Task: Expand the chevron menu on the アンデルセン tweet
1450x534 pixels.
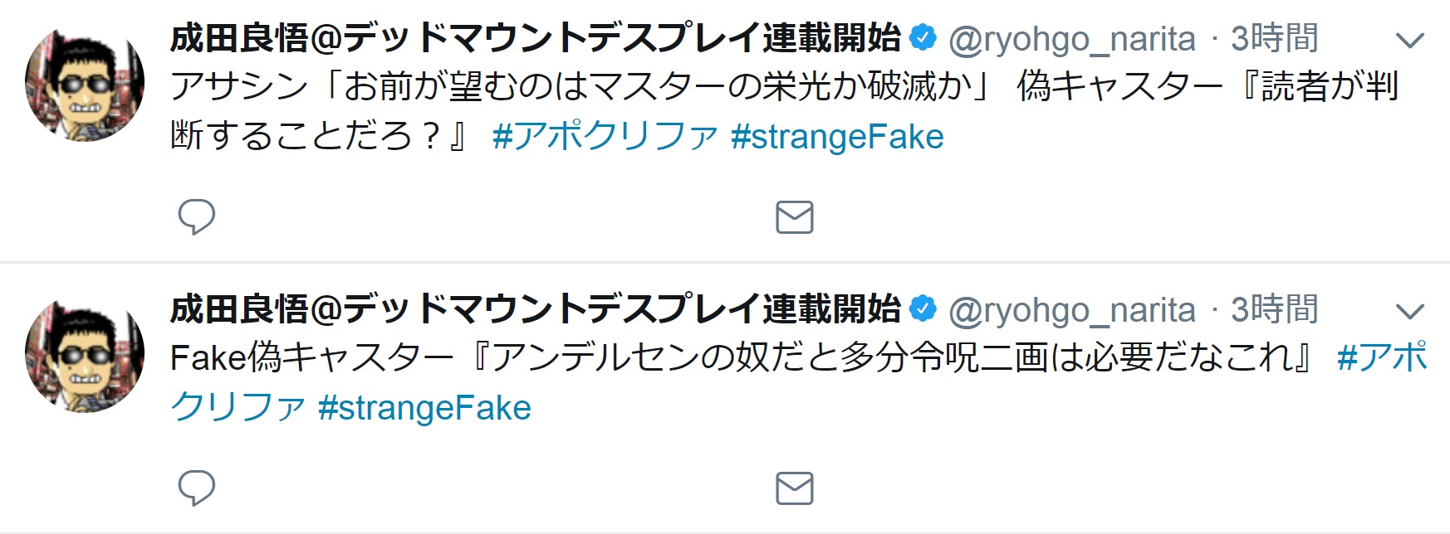Action: [x=1409, y=311]
